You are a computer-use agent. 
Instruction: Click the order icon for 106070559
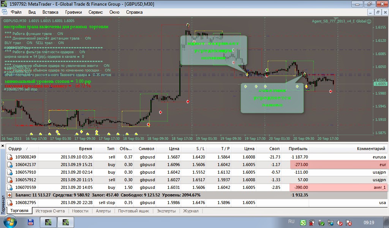click(x=10, y=188)
